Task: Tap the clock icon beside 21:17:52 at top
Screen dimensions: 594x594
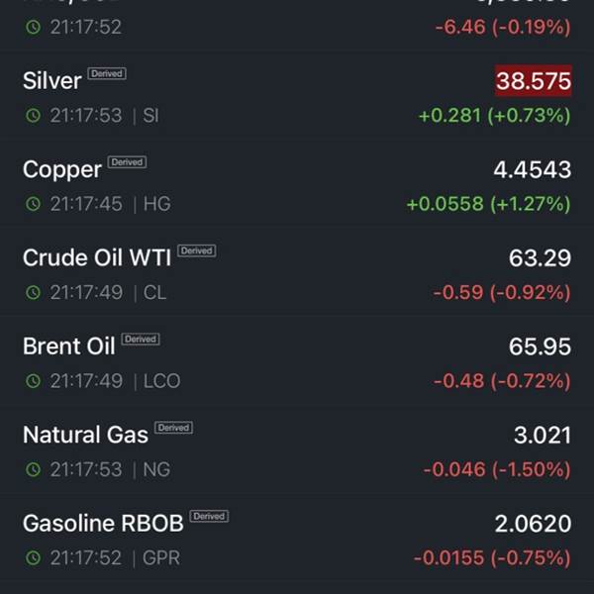Action: [33, 27]
